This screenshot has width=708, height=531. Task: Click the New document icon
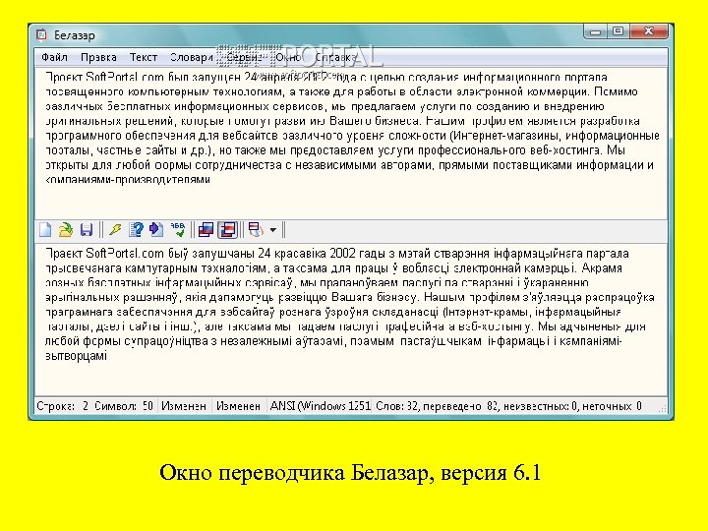tap(45, 230)
